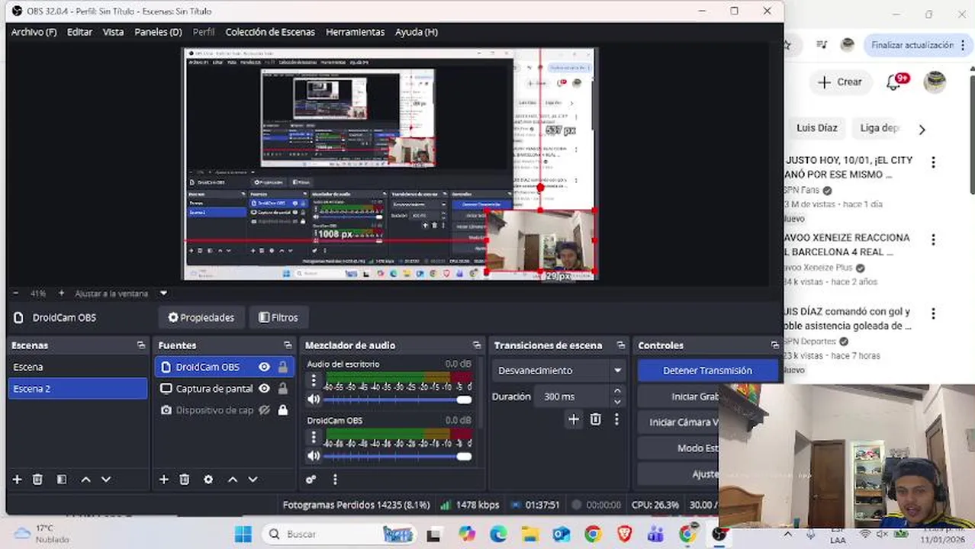Image resolution: width=975 pixels, height=549 pixels.
Task: Move scene up in Escenas panel
Action: coord(85,480)
